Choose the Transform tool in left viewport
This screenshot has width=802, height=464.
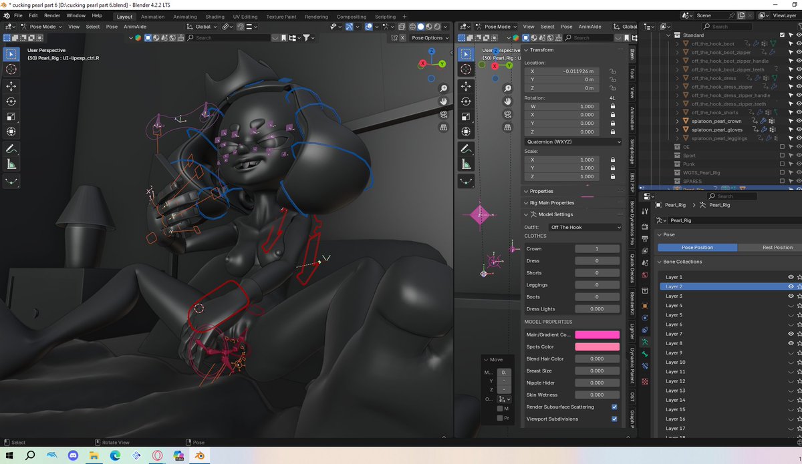11,132
